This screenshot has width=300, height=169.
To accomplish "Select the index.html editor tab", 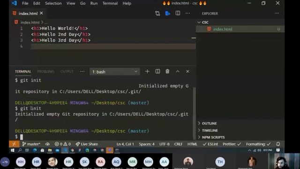I will [28, 14].
